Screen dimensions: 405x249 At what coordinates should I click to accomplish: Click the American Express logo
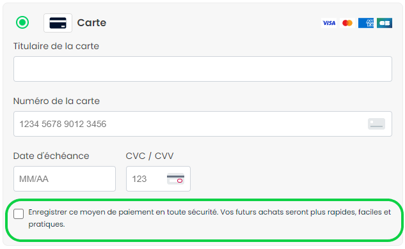point(366,23)
